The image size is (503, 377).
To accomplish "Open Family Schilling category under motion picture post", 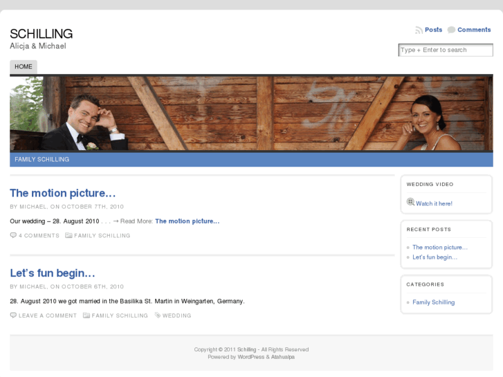I will [102, 235].
